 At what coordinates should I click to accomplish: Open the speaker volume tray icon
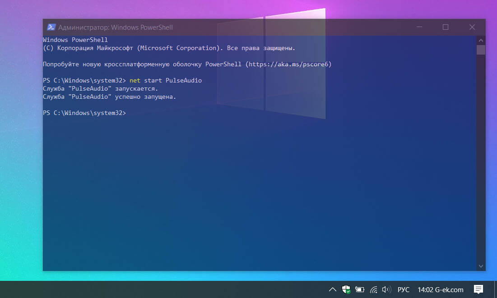[x=386, y=289]
